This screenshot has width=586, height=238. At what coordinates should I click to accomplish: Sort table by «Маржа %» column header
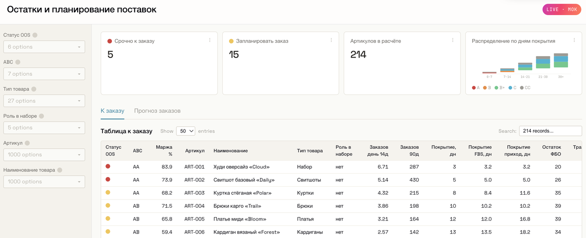pos(164,150)
